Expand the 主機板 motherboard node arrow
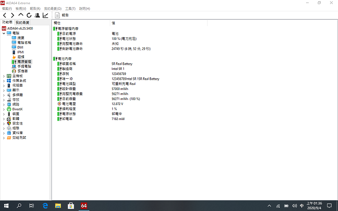This screenshot has width=338, height=211. 4,76
